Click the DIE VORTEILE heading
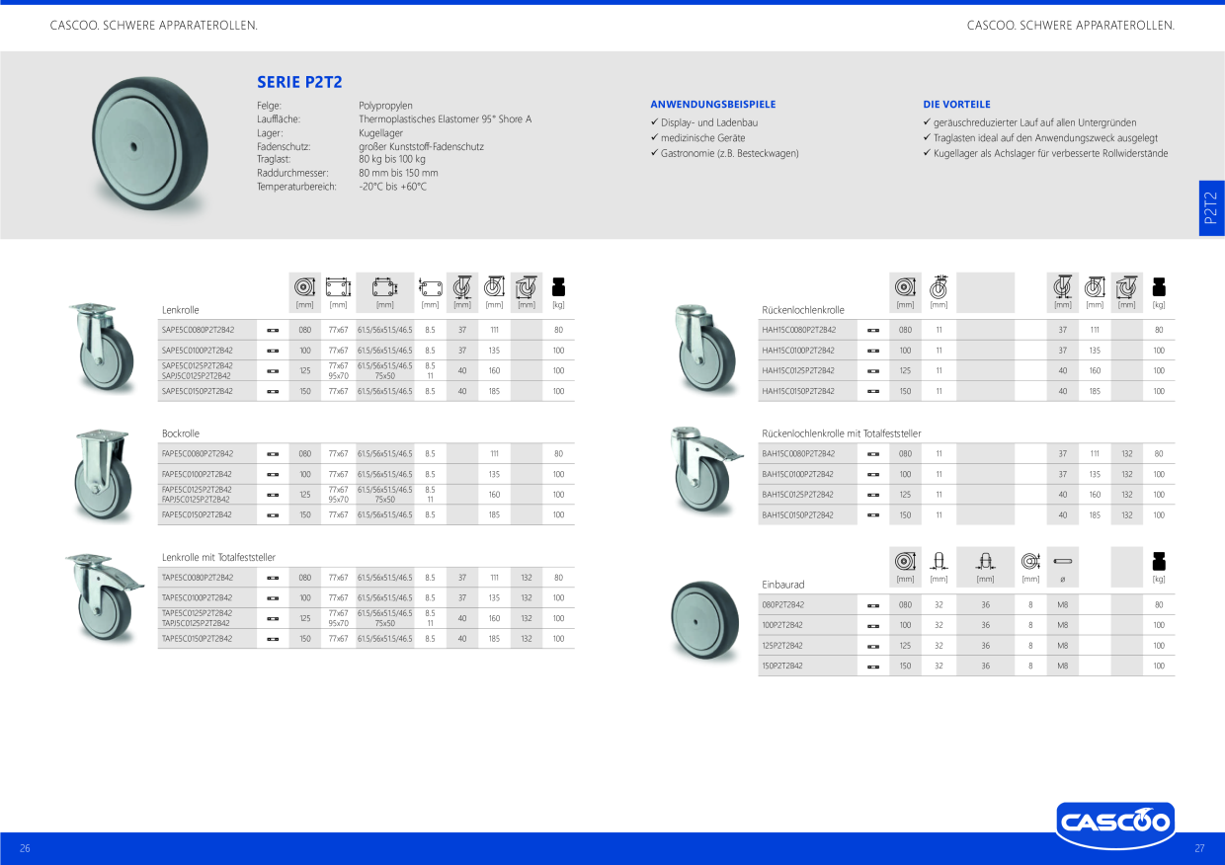The width and height of the screenshot is (1225, 865). point(956,104)
